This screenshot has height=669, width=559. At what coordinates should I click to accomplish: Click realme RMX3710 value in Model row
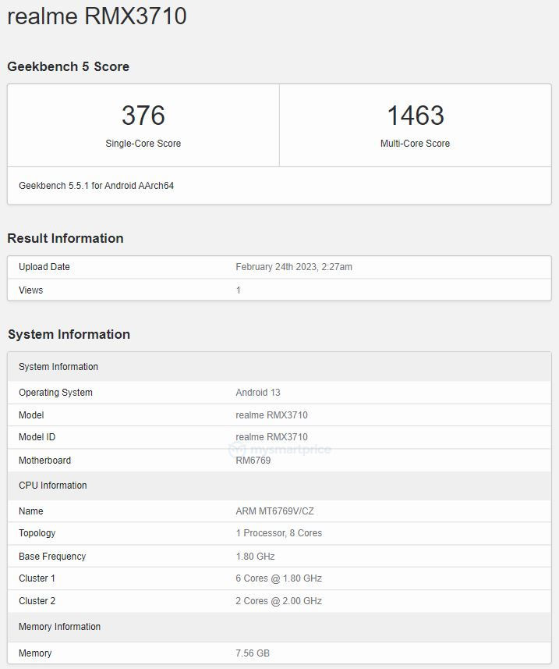271,415
